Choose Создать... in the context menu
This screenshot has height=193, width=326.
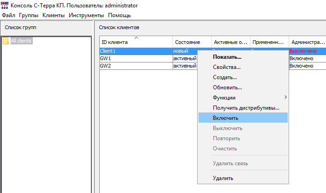[x=243, y=77]
